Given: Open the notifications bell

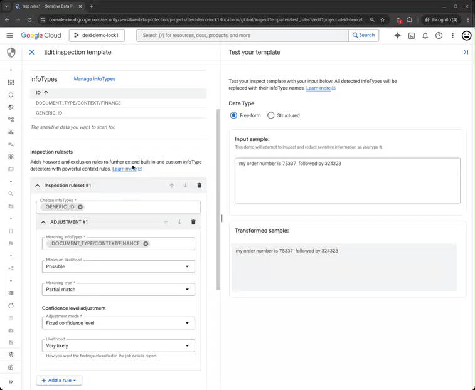Looking at the screenshot, I should (425, 36).
